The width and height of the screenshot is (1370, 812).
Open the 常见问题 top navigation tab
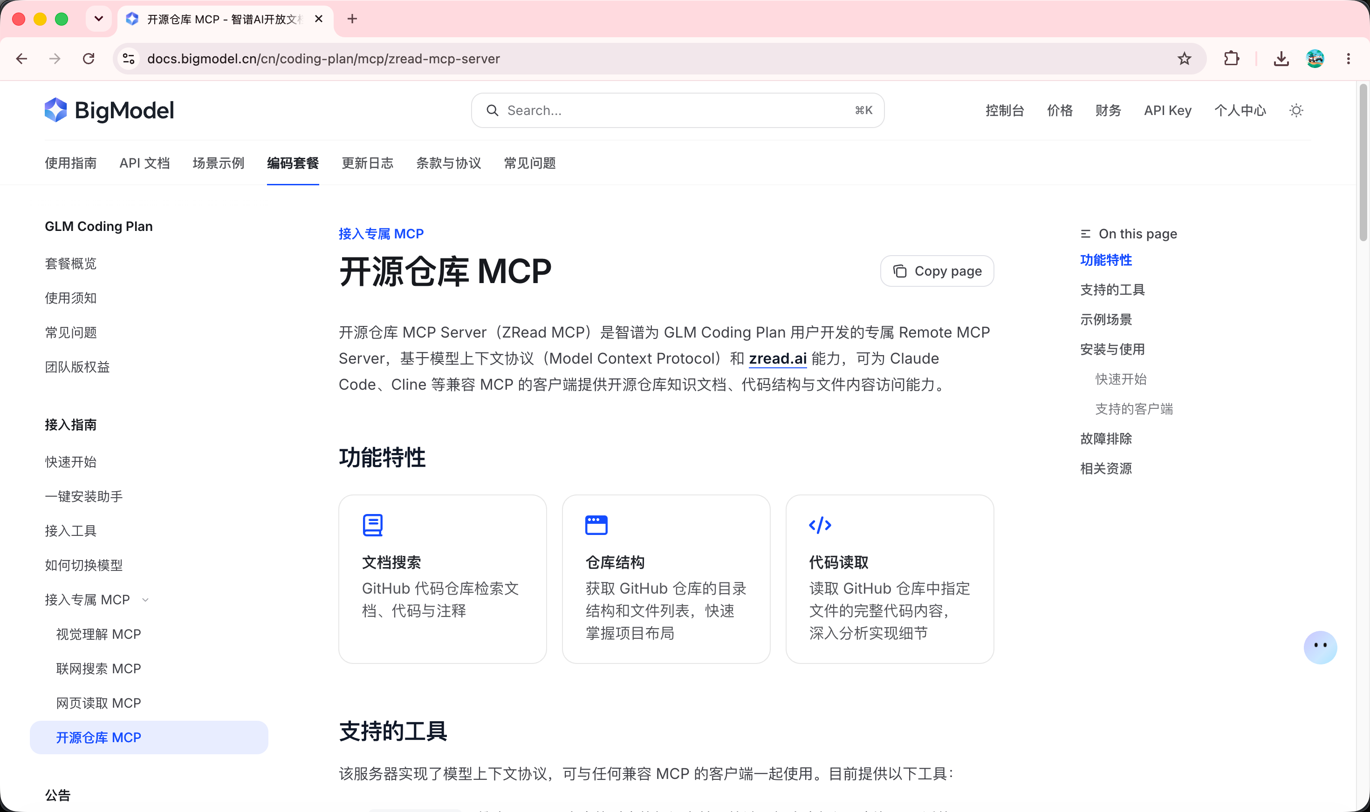pos(529,163)
